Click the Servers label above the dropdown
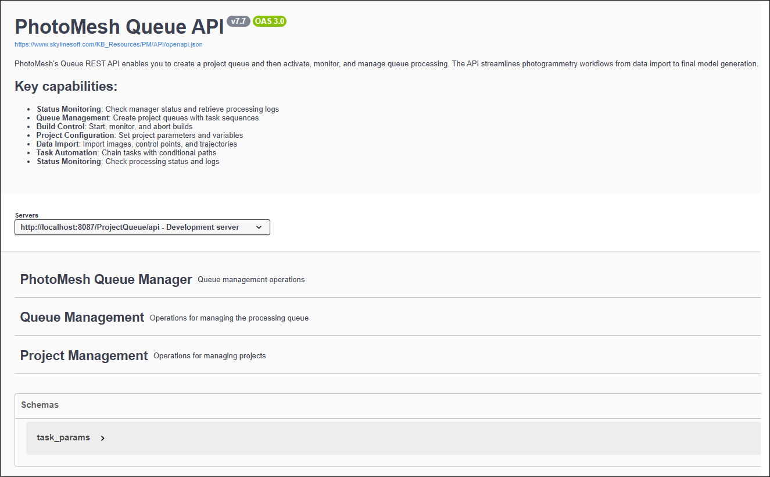 tap(26, 215)
